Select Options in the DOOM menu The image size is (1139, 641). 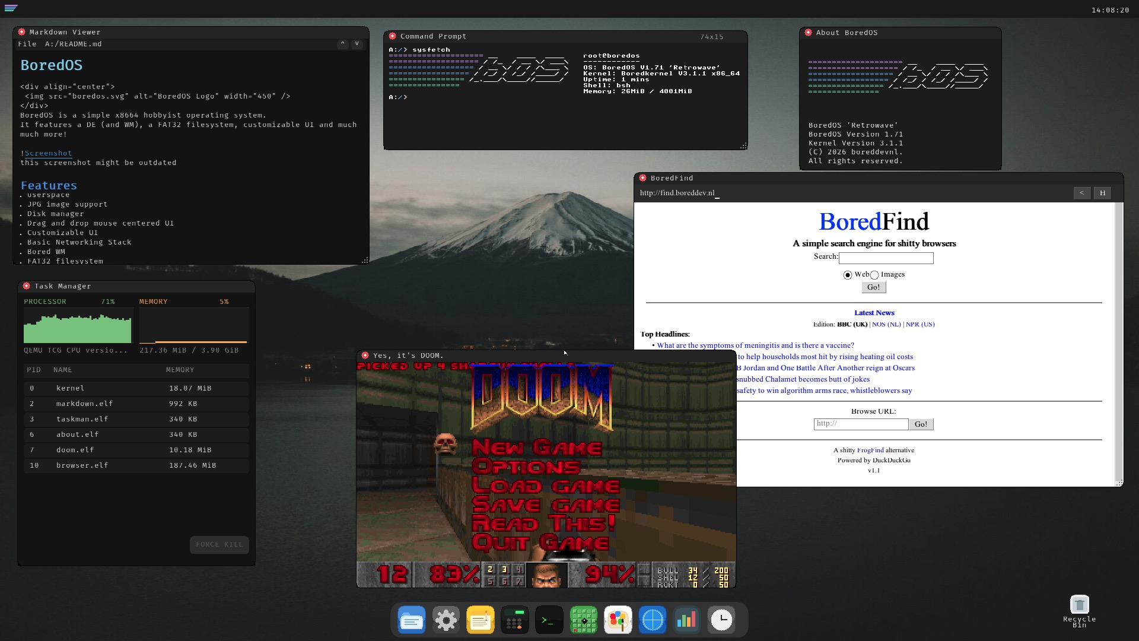(527, 467)
